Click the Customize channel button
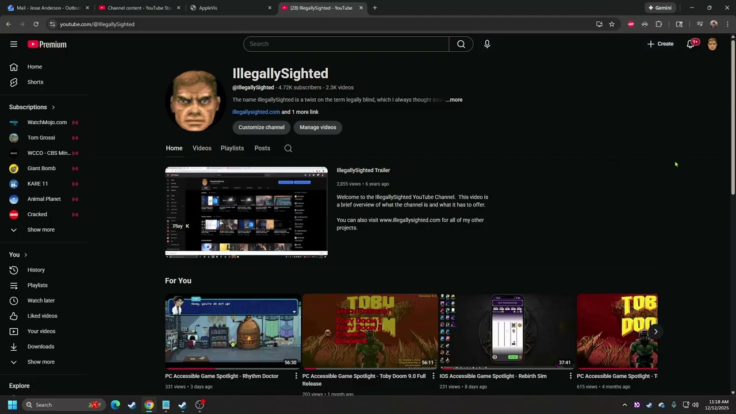 tap(262, 128)
